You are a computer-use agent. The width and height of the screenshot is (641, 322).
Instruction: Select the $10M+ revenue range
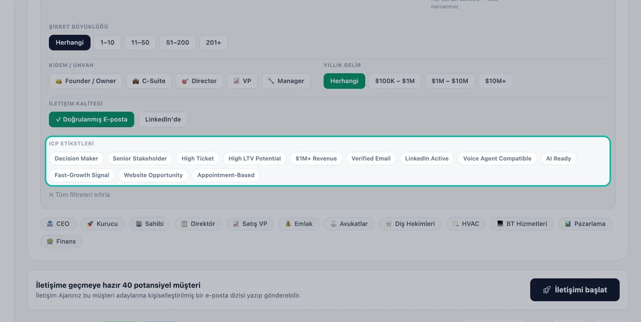pyautogui.click(x=495, y=81)
